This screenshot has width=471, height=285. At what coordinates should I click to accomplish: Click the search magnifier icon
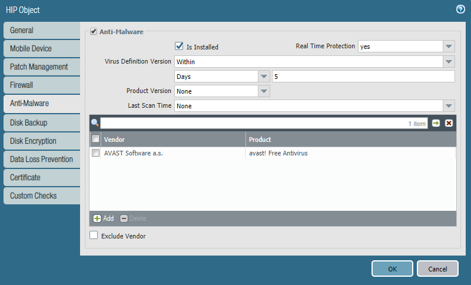click(x=94, y=123)
